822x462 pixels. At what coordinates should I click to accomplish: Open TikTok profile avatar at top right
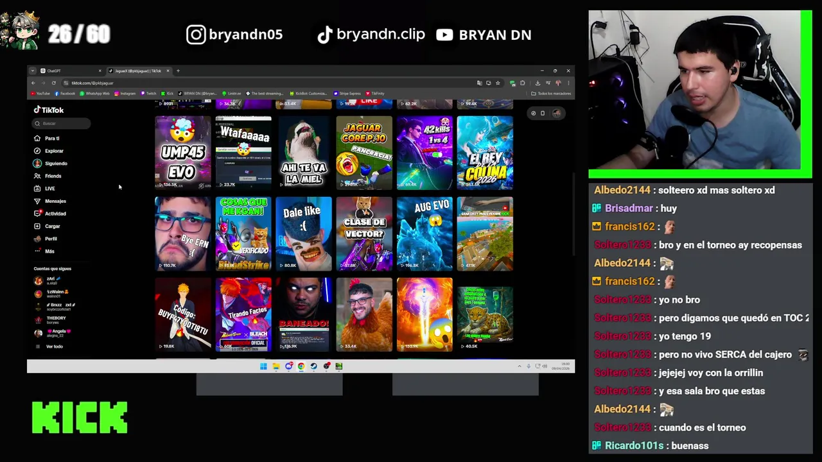tap(557, 113)
